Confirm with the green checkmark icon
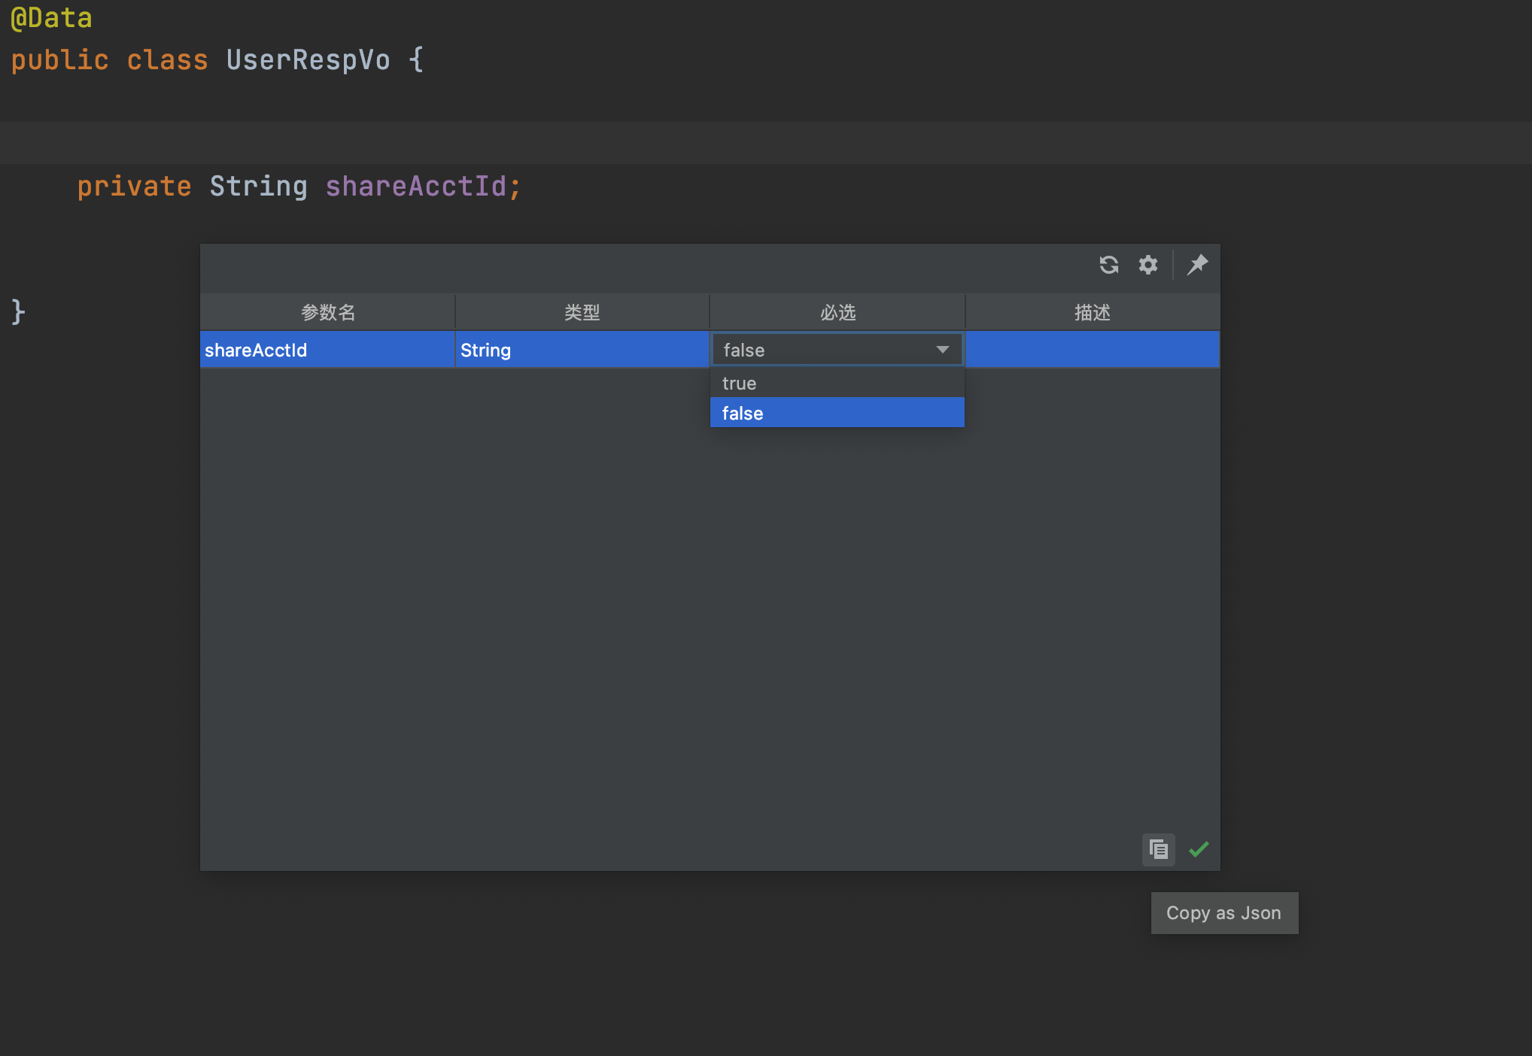 (x=1199, y=850)
